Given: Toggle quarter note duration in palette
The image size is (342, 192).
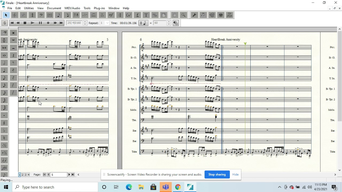Looking at the screenshot, I should pos(4,70).
